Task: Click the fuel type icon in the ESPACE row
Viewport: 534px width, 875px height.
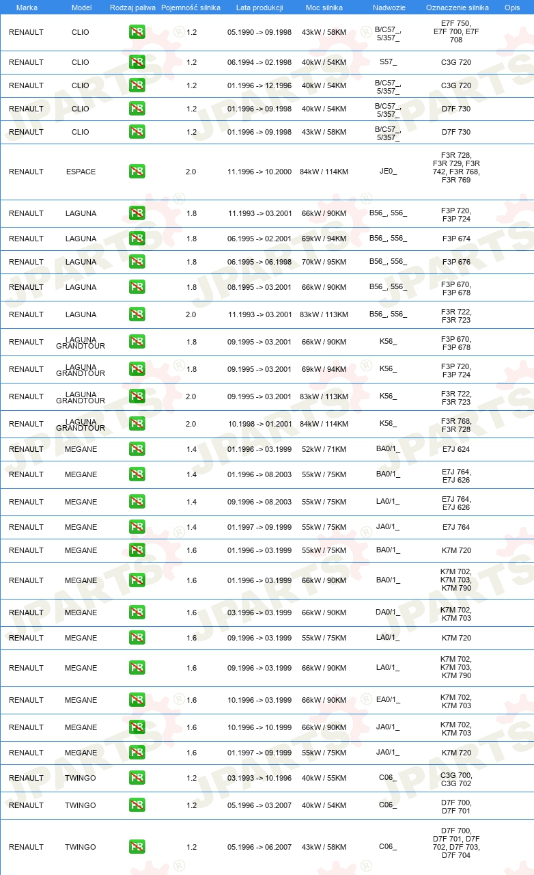Action: (137, 172)
